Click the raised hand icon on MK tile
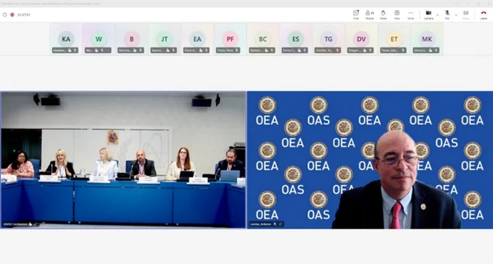Image resolution: width=493 pixels, height=264 pixels. coord(431,50)
